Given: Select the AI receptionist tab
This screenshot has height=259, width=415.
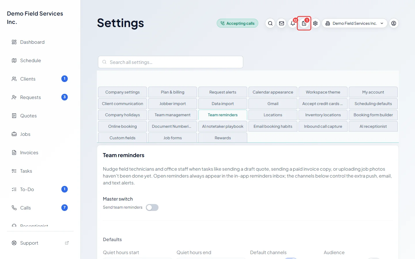Looking at the screenshot, I should (373, 126).
